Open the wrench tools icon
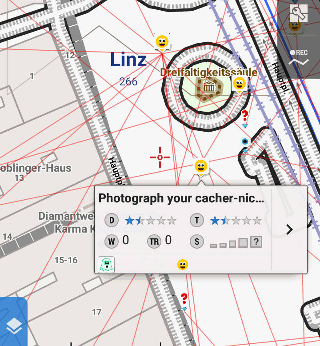320x346 pixels. click(298, 13)
